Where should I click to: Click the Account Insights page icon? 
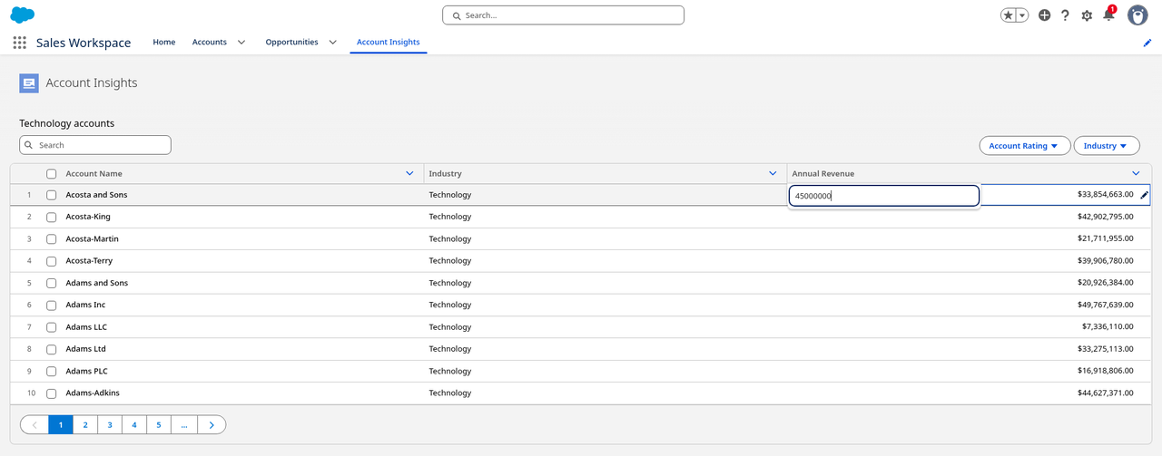(x=29, y=83)
